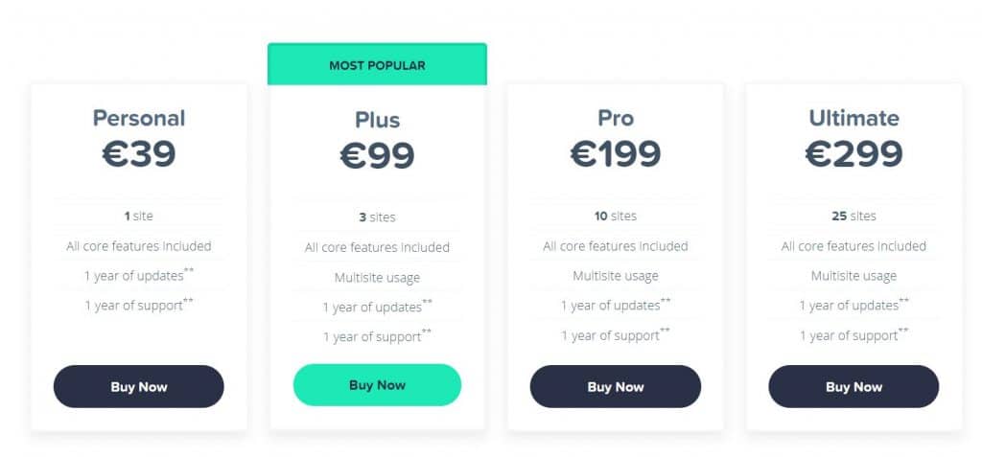Image resolution: width=982 pixels, height=457 pixels.
Task: Click the '1 site' feature row
Action: click(x=138, y=216)
